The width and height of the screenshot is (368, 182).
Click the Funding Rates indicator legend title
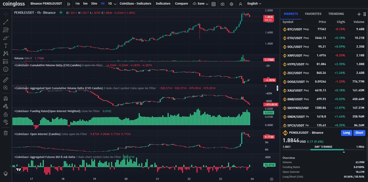click(47, 111)
